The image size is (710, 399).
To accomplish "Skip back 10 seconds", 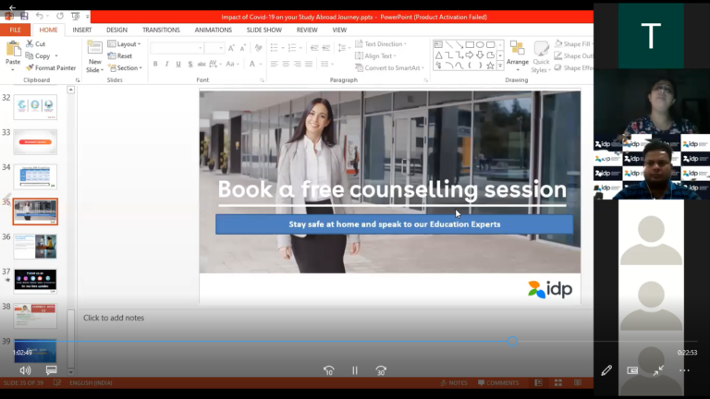I will [x=328, y=370].
